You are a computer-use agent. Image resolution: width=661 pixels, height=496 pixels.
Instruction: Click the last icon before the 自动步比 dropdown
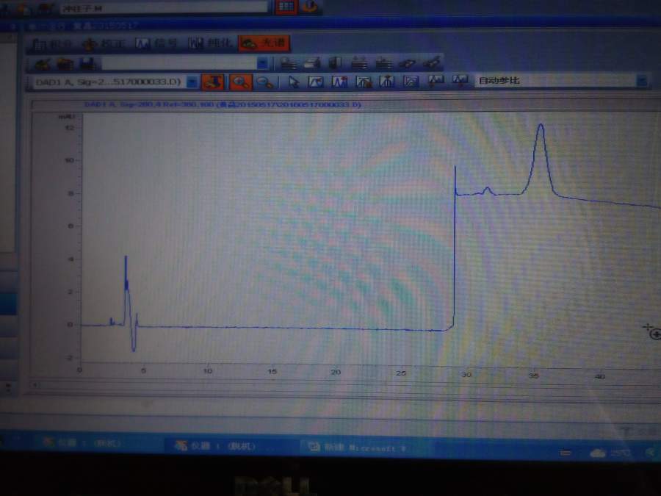460,79
